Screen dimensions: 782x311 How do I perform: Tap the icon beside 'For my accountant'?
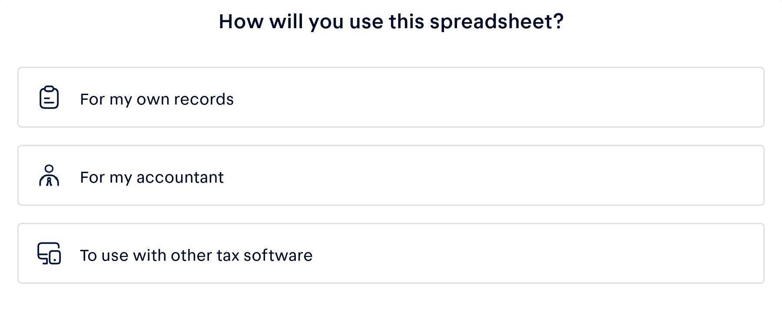[49, 175]
